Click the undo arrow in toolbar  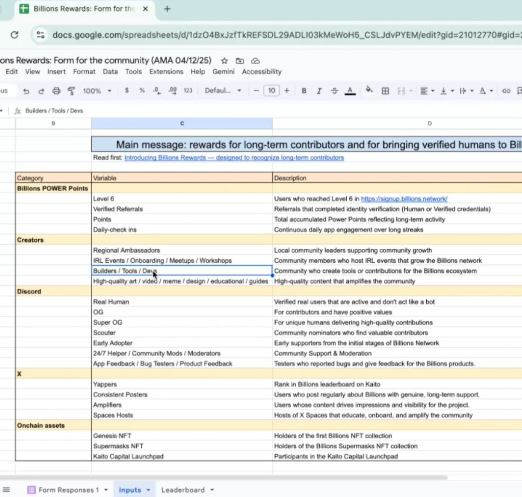click(x=26, y=91)
